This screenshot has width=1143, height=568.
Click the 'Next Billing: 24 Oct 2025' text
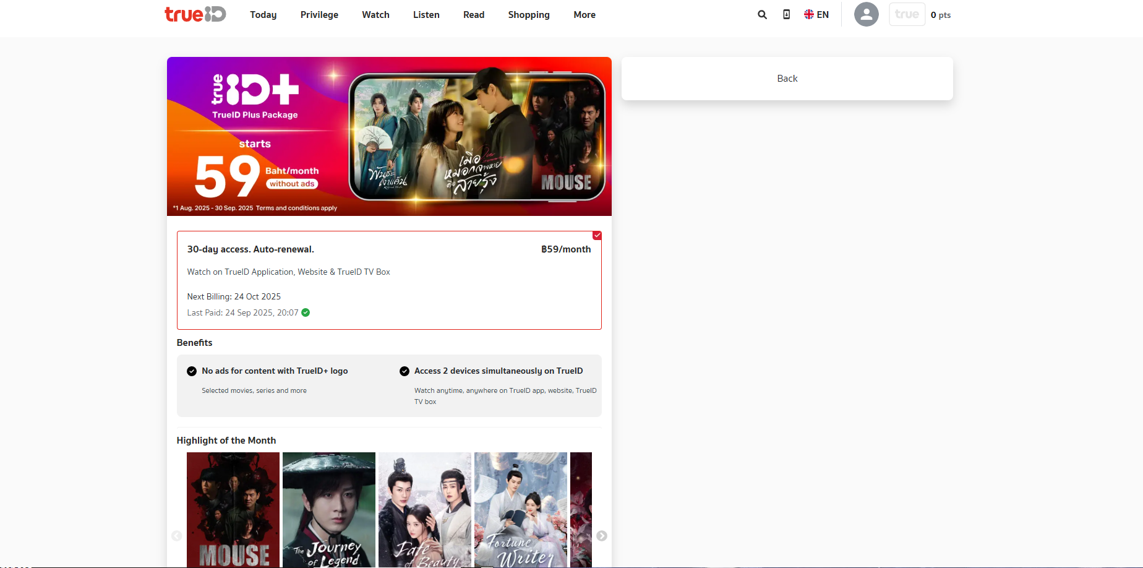tap(234, 296)
